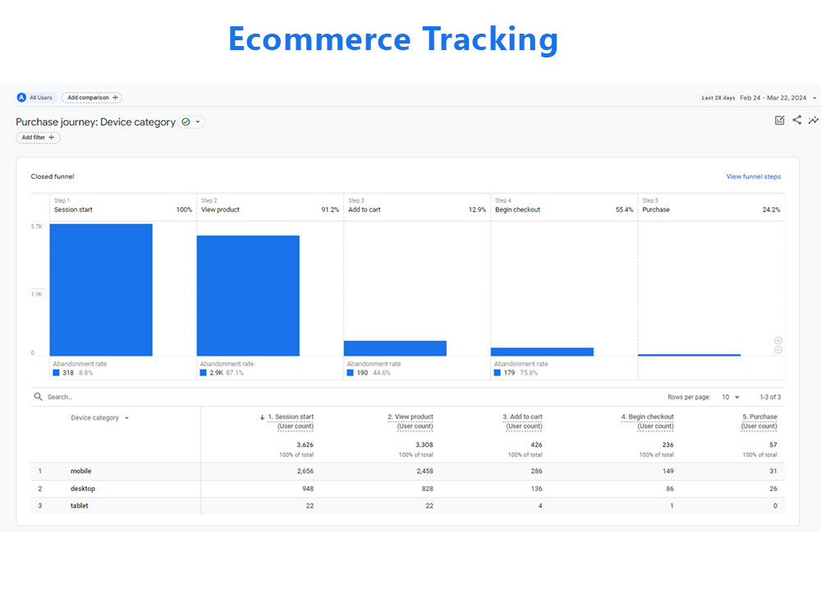Viewport: 821px width, 616px height.
Task: Click the Step 2 View product header
Action: coord(270,206)
